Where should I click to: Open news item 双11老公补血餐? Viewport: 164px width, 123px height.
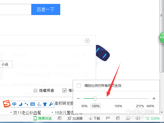click(x=27, y=113)
